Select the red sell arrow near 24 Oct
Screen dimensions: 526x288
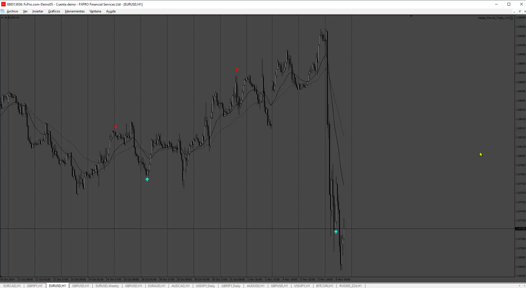pos(115,127)
